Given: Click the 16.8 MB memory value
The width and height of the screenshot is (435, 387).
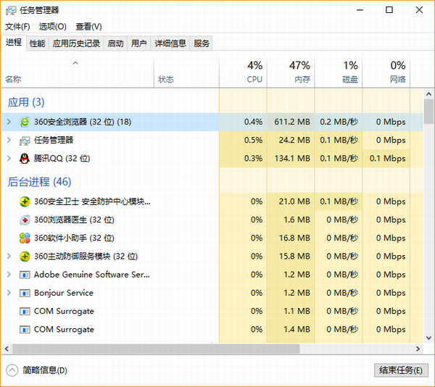Looking at the screenshot, I should click(294, 238).
